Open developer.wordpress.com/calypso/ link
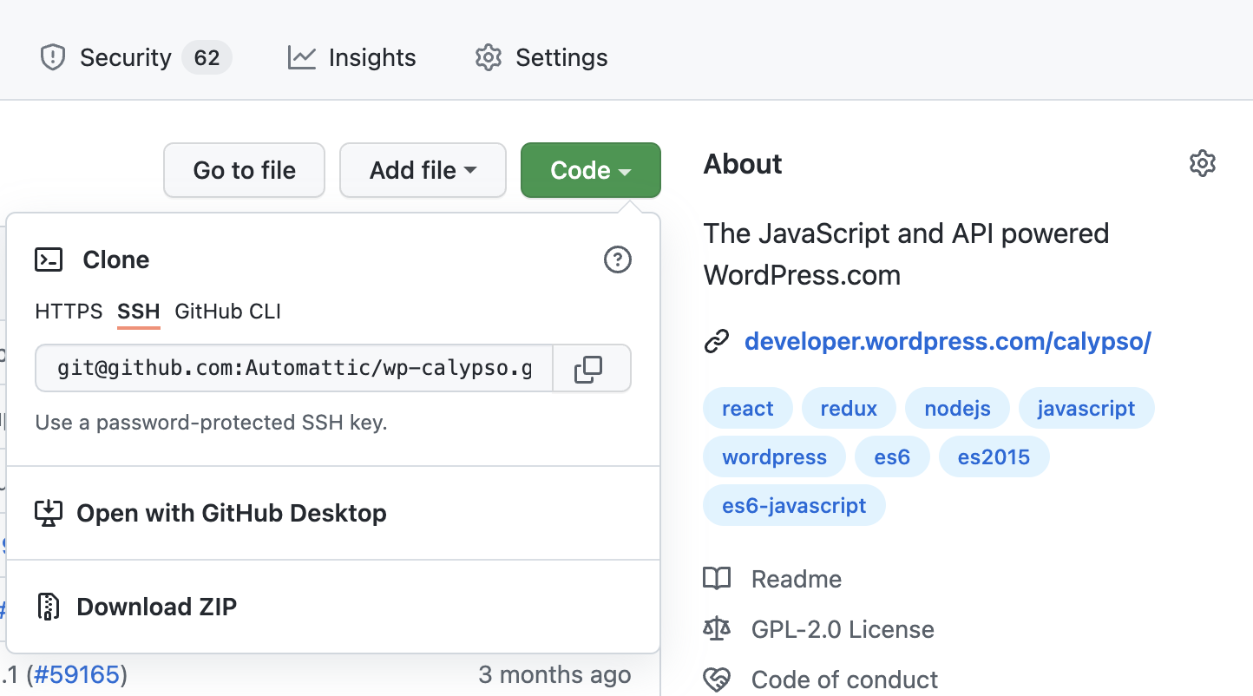This screenshot has height=696, width=1253. click(x=948, y=342)
